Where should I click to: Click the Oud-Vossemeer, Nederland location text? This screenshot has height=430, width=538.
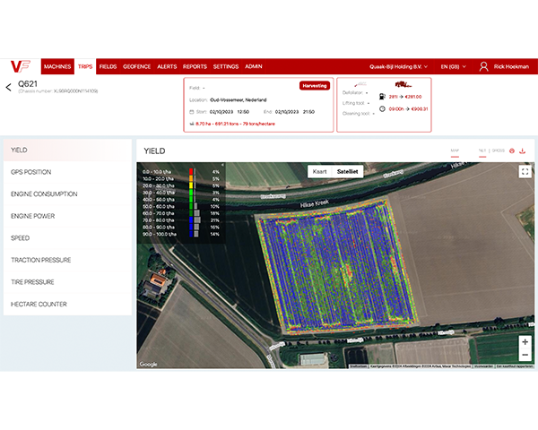coord(239,99)
